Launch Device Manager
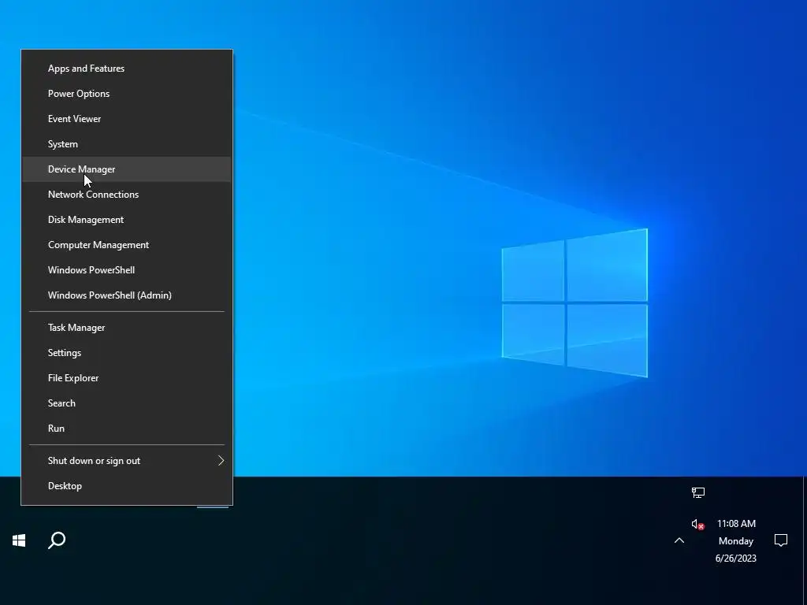The image size is (807, 605). click(127, 169)
